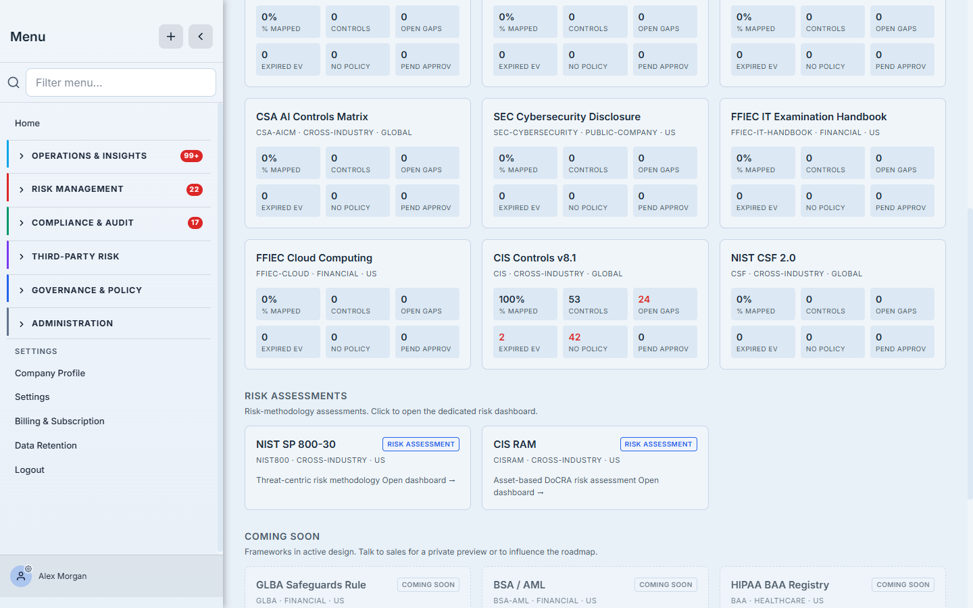Click % Mapped tile in NIST CSF 2.0
Viewport: 973px width, 608px height.
tap(763, 304)
